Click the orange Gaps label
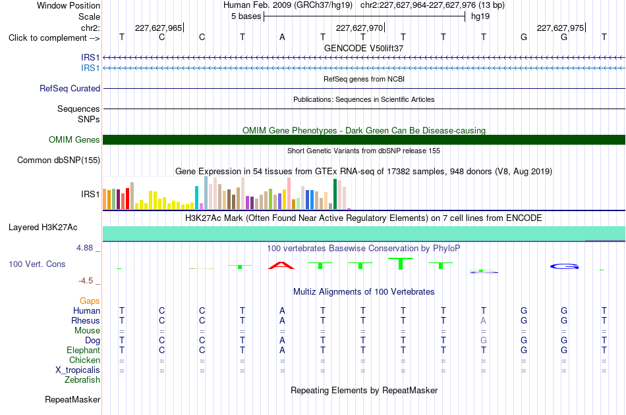This screenshot has height=415, width=626. click(x=90, y=301)
